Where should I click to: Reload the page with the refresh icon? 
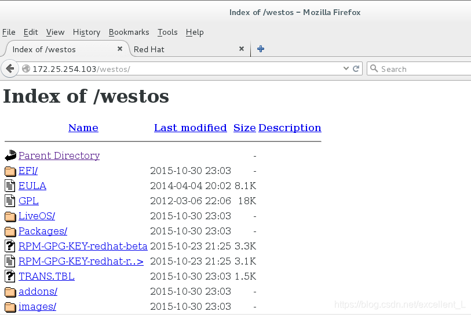(356, 69)
